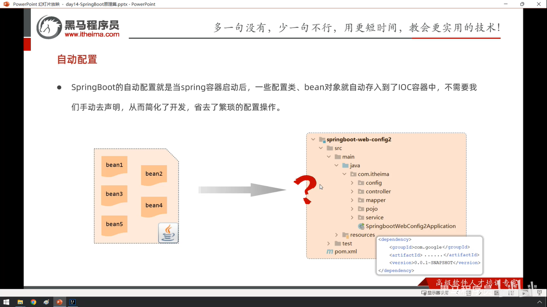Collapse the springboot-web-config2 tree node
The image size is (547, 307).
click(313, 139)
